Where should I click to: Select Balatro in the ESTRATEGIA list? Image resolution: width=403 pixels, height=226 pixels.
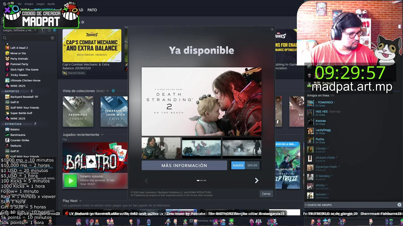[15, 129]
